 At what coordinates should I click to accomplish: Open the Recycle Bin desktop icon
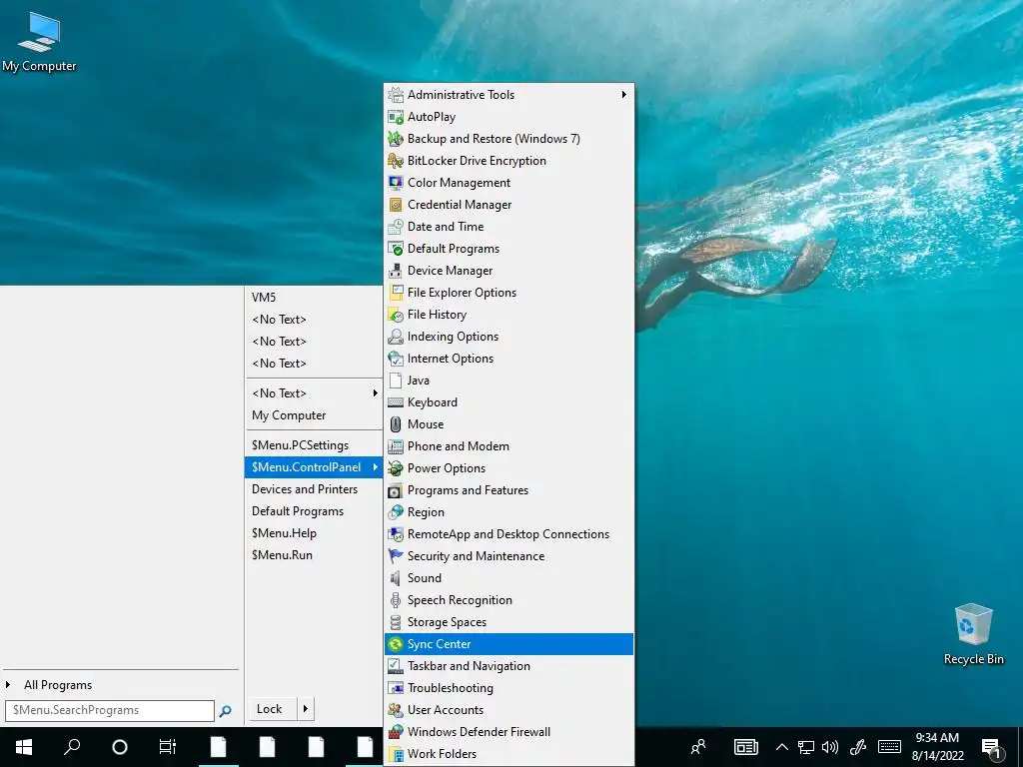click(x=973, y=634)
